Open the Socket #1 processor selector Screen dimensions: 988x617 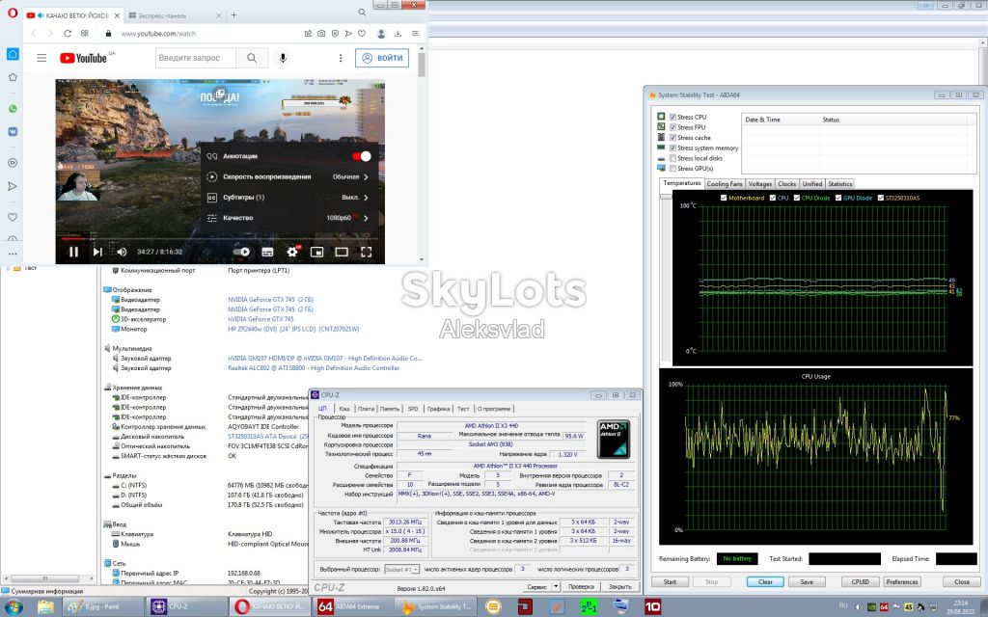401,569
